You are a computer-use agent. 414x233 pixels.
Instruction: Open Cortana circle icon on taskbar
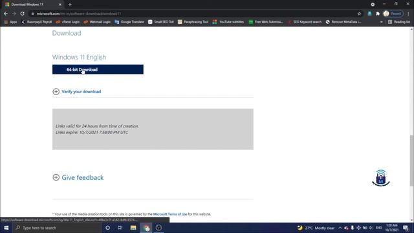pyautogui.click(x=108, y=228)
